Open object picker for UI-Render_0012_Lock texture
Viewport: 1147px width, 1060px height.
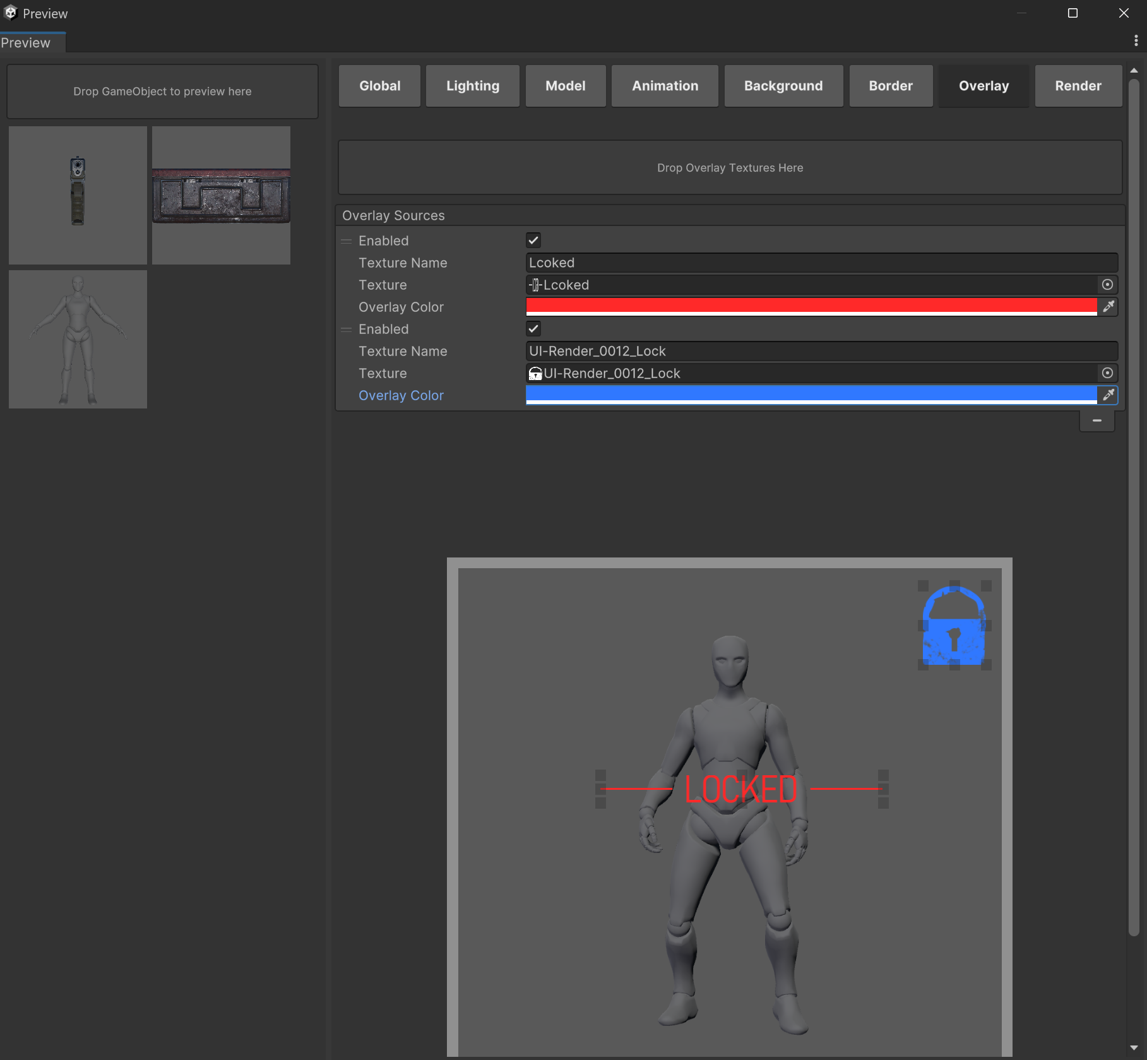pyautogui.click(x=1107, y=373)
